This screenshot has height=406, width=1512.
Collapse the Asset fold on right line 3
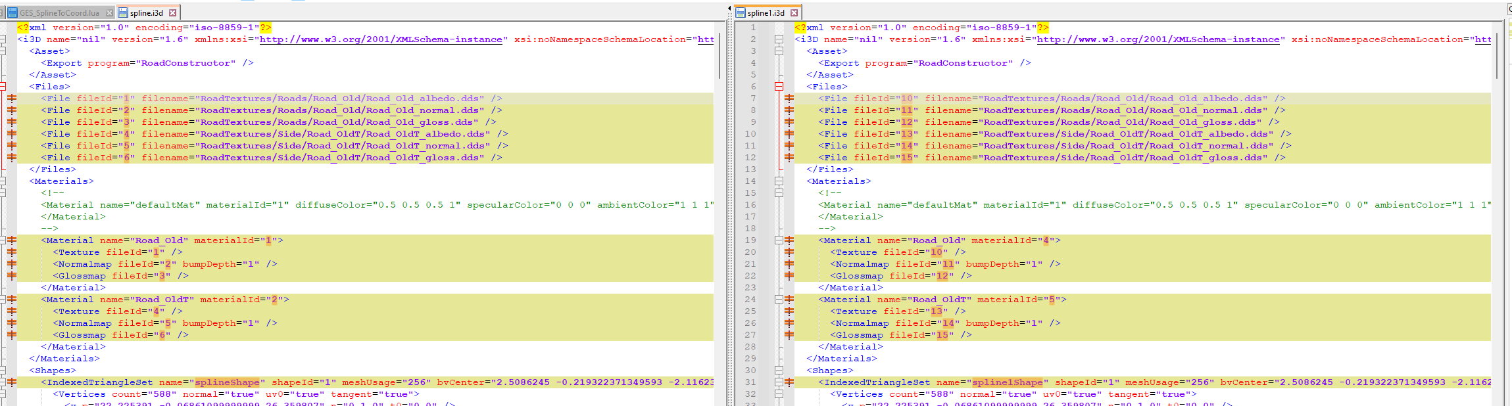point(779,51)
